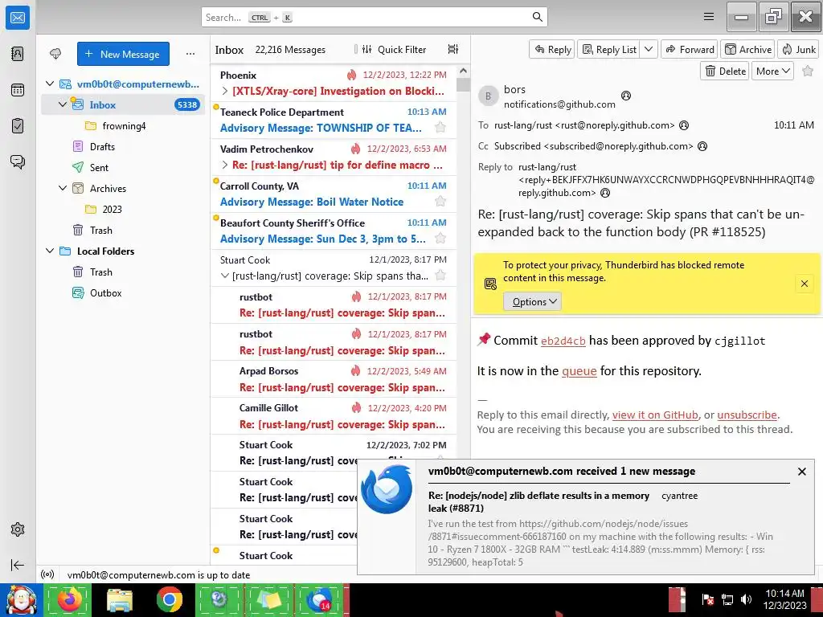Click the network icon in tray
The image size is (823, 617).
[727, 599]
